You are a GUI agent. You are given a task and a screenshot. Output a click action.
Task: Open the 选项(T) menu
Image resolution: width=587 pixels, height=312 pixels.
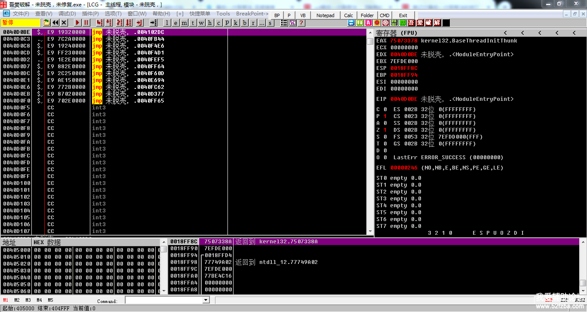[113, 13]
